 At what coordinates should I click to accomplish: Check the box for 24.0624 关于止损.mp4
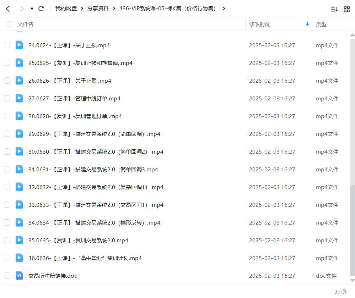point(7,45)
